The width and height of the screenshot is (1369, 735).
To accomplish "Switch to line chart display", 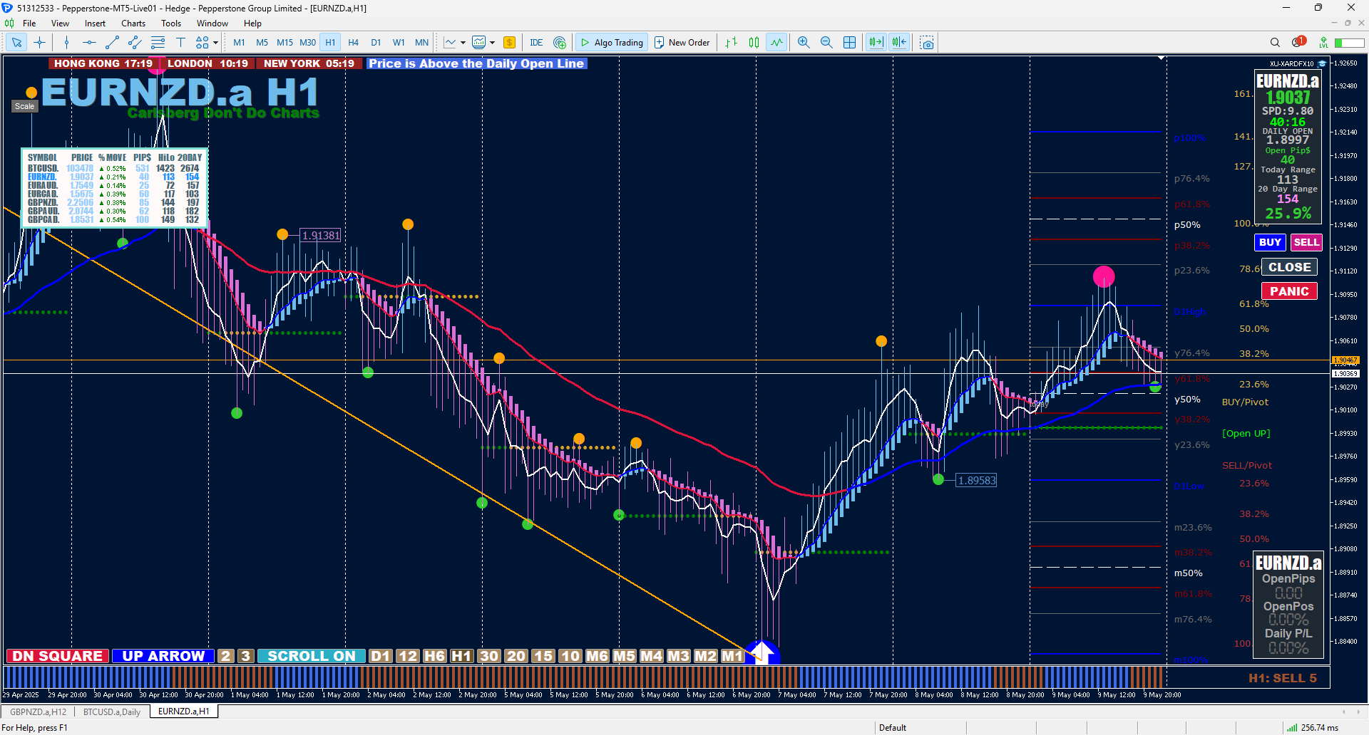I will click(776, 43).
